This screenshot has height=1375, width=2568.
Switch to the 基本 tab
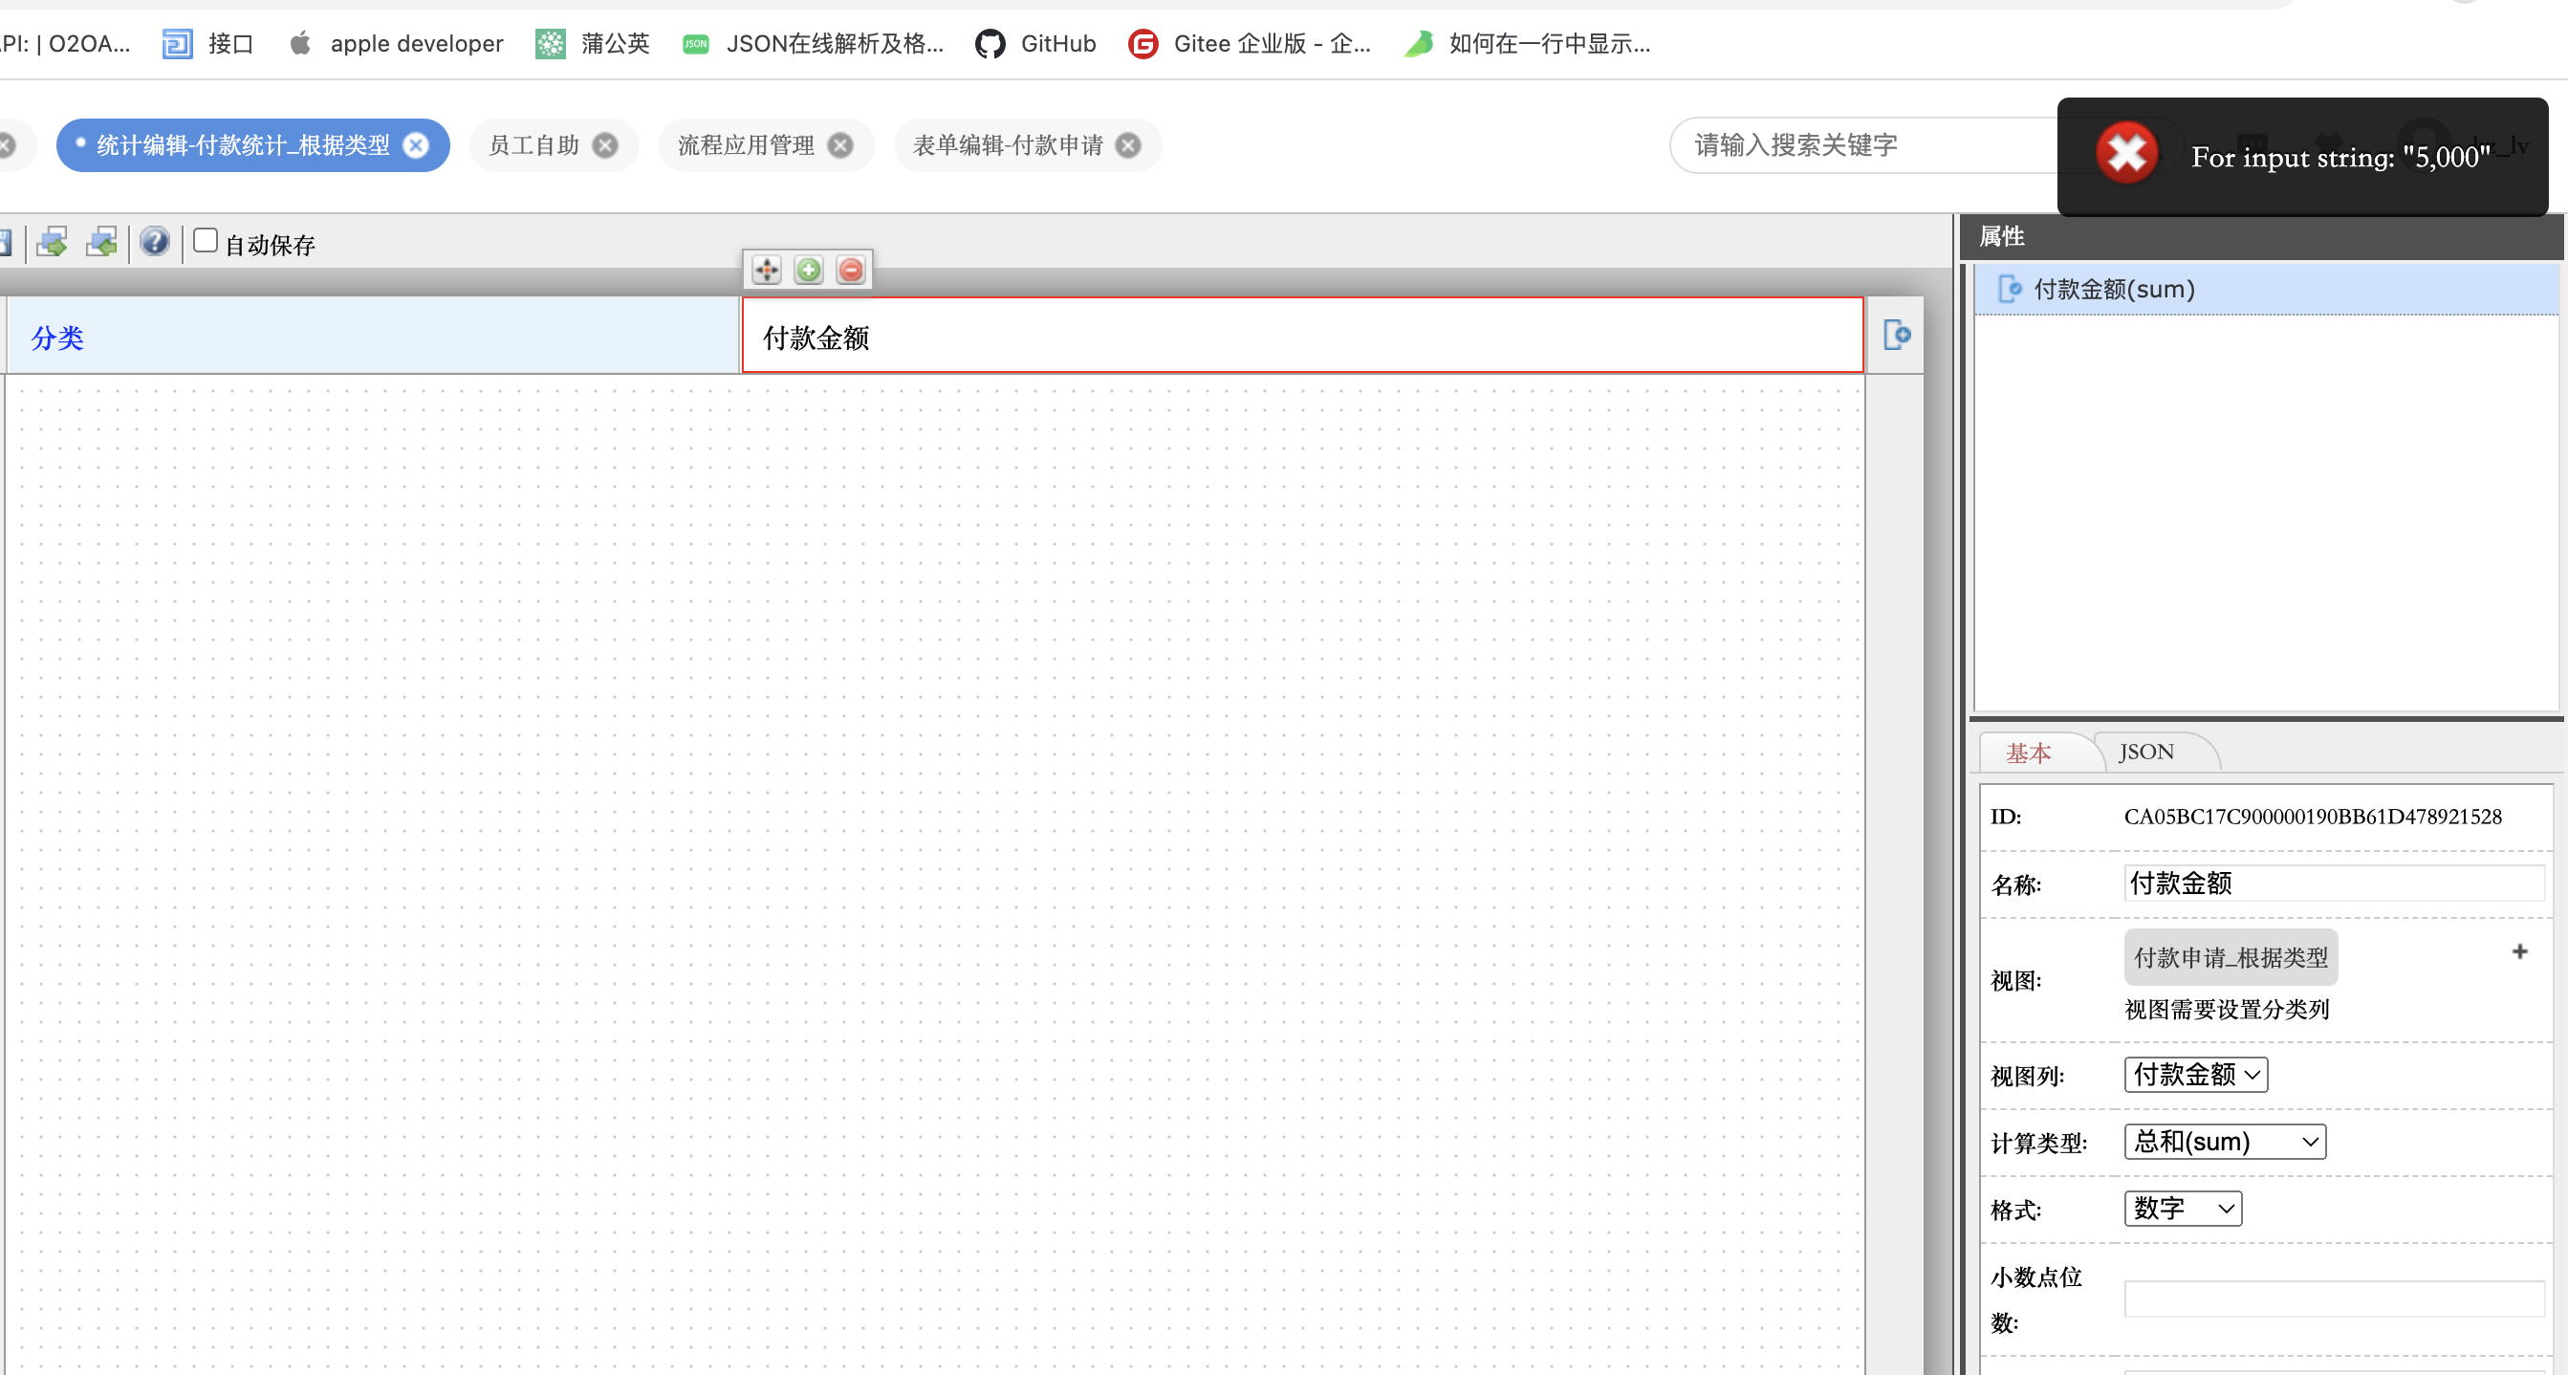pyautogui.click(x=2030, y=753)
